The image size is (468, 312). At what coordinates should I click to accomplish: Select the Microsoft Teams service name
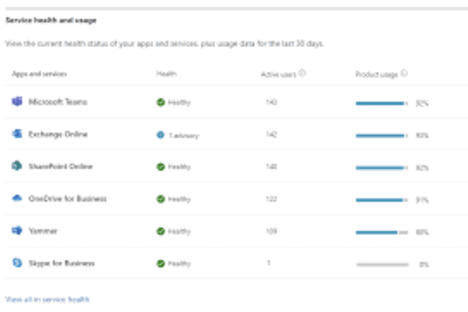click(x=58, y=102)
